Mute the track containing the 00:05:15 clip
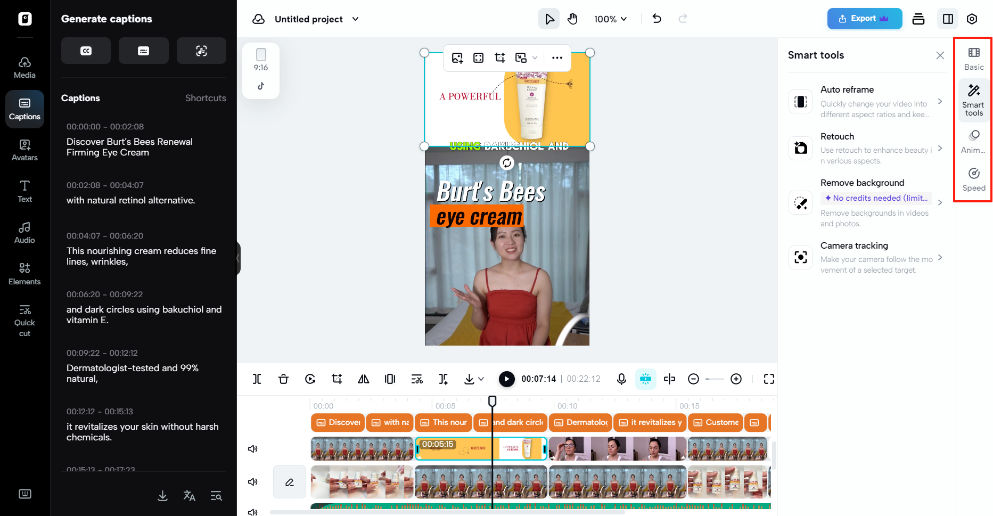 click(253, 449)
